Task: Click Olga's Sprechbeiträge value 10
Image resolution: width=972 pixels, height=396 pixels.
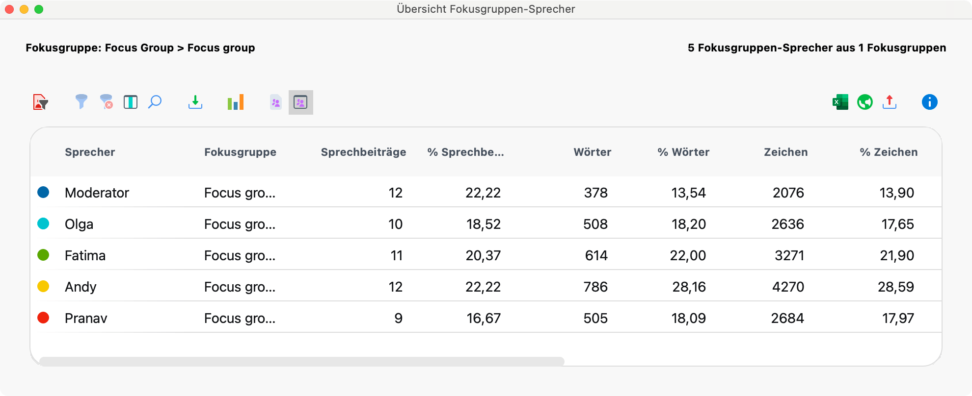Action: click(395, 224)
